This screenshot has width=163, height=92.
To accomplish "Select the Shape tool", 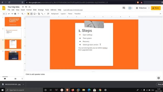I will point(39,14).
